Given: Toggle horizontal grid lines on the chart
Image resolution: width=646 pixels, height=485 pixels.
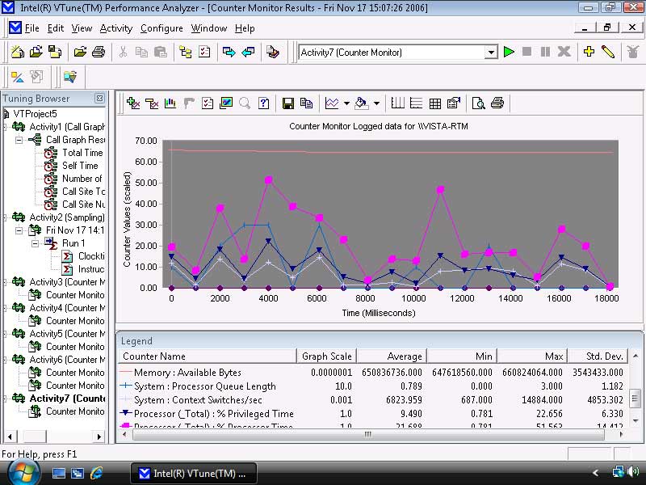Looking at the screenshot, I should click(416, 103).
